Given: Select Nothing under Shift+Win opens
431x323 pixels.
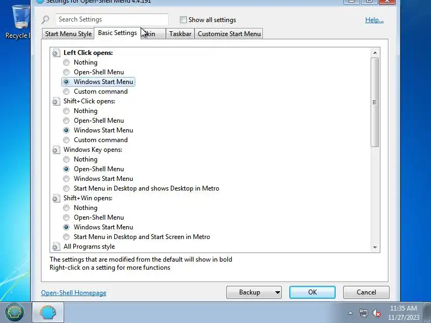Looking at the screenshot, I should [x=66, y=208].
